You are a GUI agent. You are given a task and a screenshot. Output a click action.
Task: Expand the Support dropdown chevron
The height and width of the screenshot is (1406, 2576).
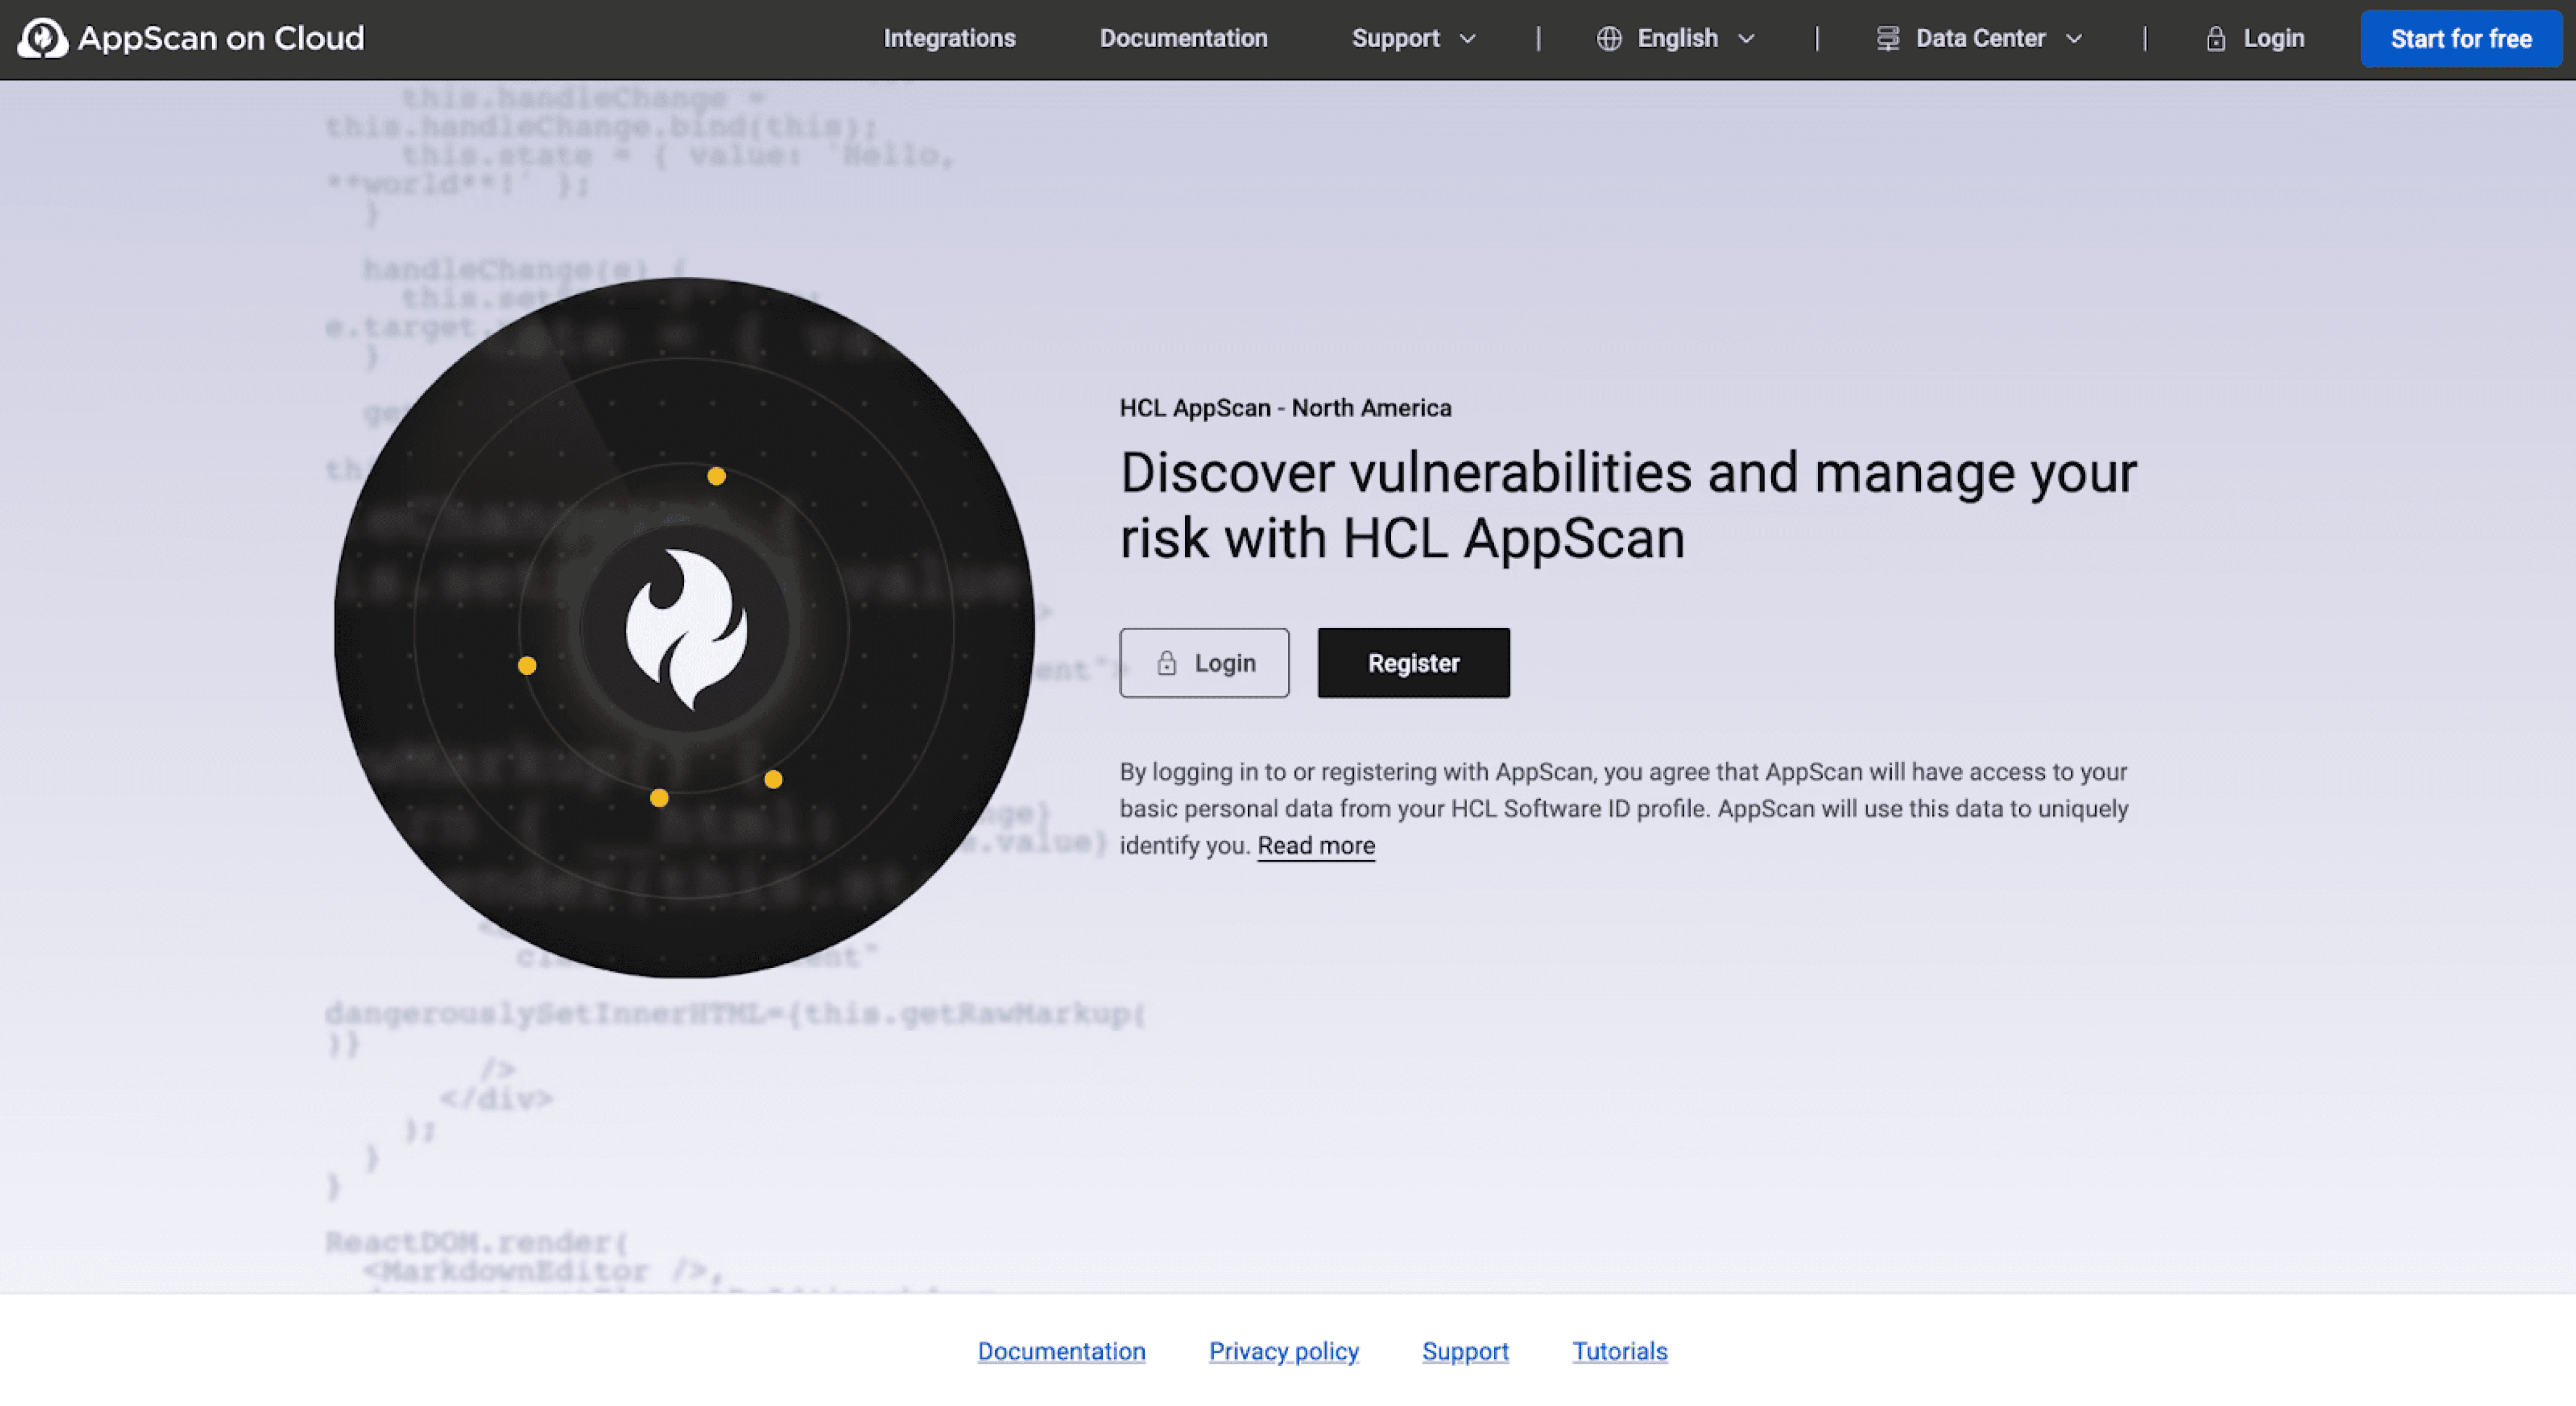point(1467,39)
